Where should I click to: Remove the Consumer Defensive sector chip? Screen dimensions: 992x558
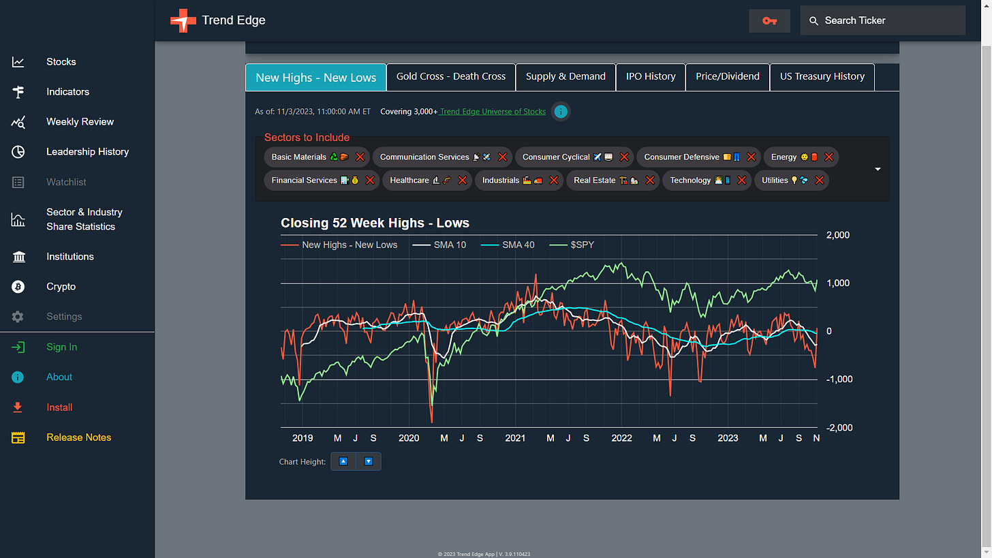[751, 157]
